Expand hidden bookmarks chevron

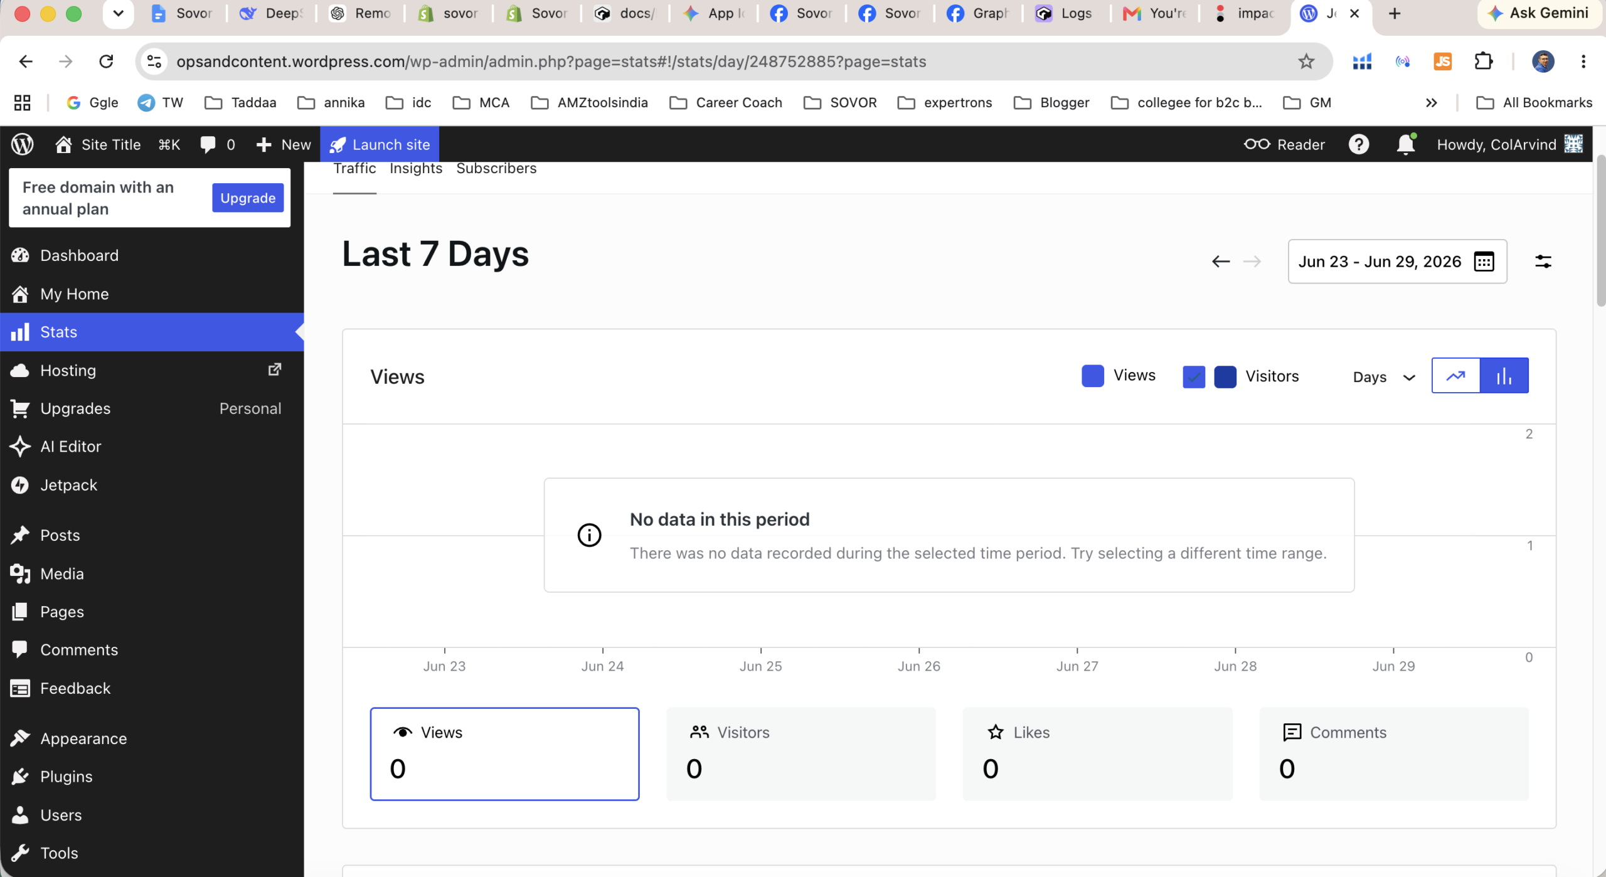tap(1431, 103)
